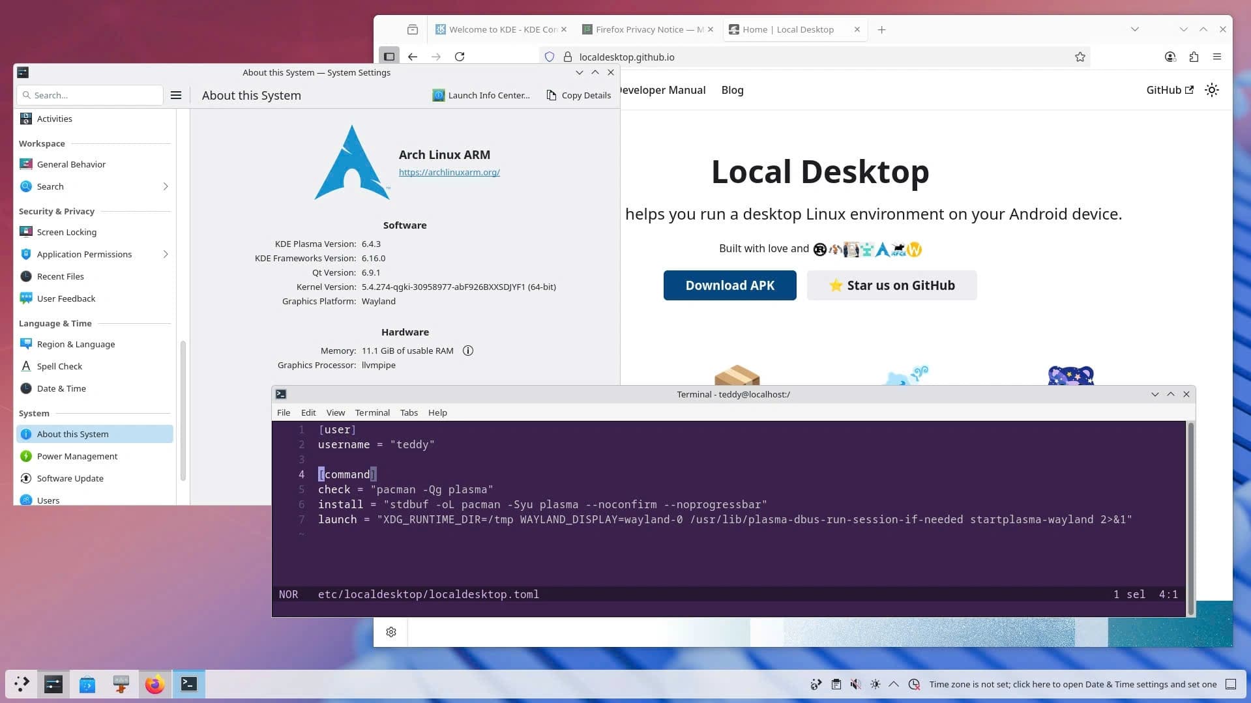Open Discover software center from the taskbar
1251x703 pixels.
coord(87,684)
